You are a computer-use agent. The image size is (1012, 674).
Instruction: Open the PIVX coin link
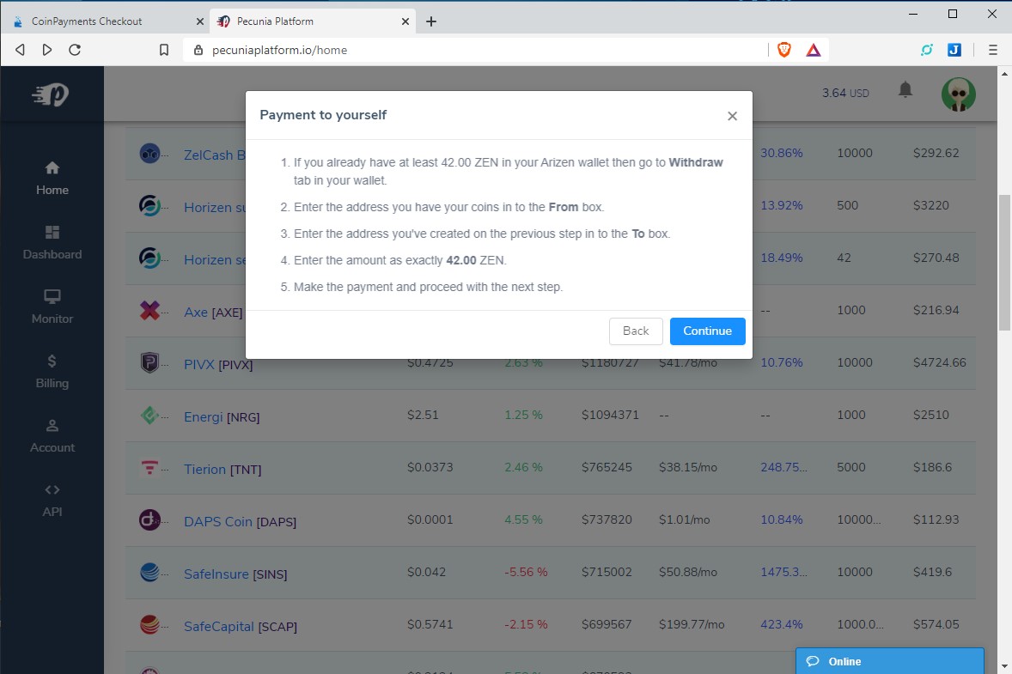click(x=218, y=364)
